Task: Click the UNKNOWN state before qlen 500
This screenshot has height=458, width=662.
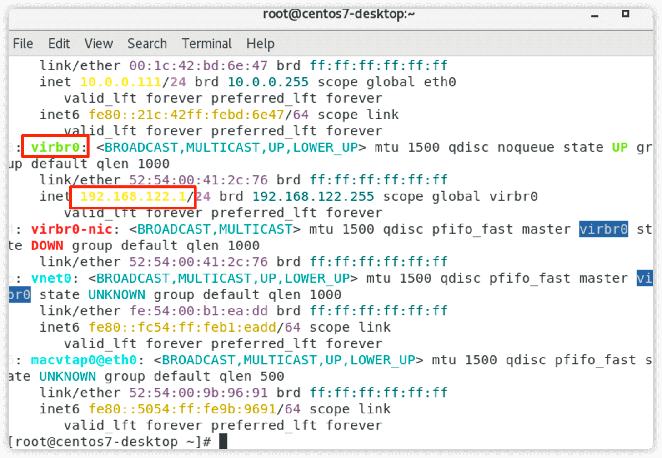Action: tap(67, 376)
